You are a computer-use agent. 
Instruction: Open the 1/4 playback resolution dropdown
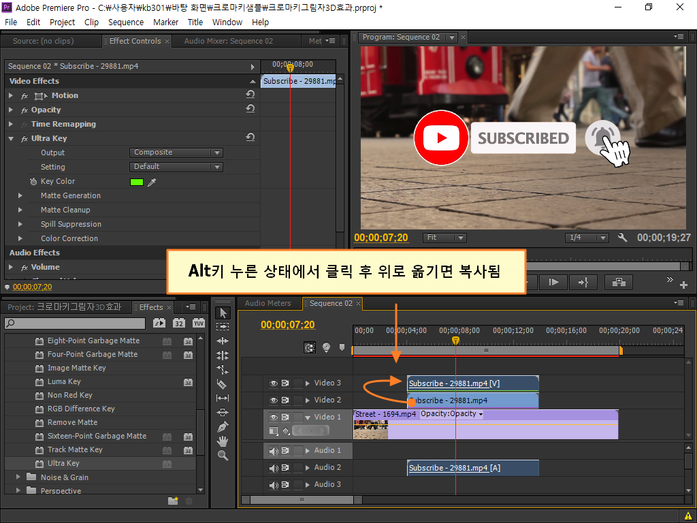587,238
